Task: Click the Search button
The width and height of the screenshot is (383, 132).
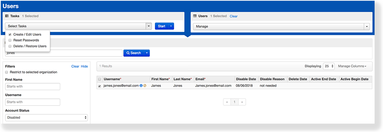Action: pos(134,53)
